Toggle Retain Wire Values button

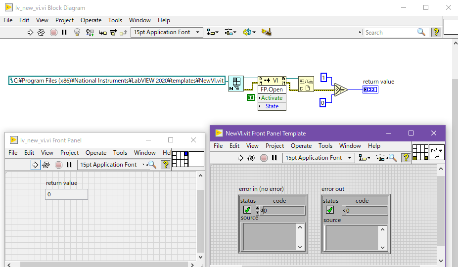90,33
